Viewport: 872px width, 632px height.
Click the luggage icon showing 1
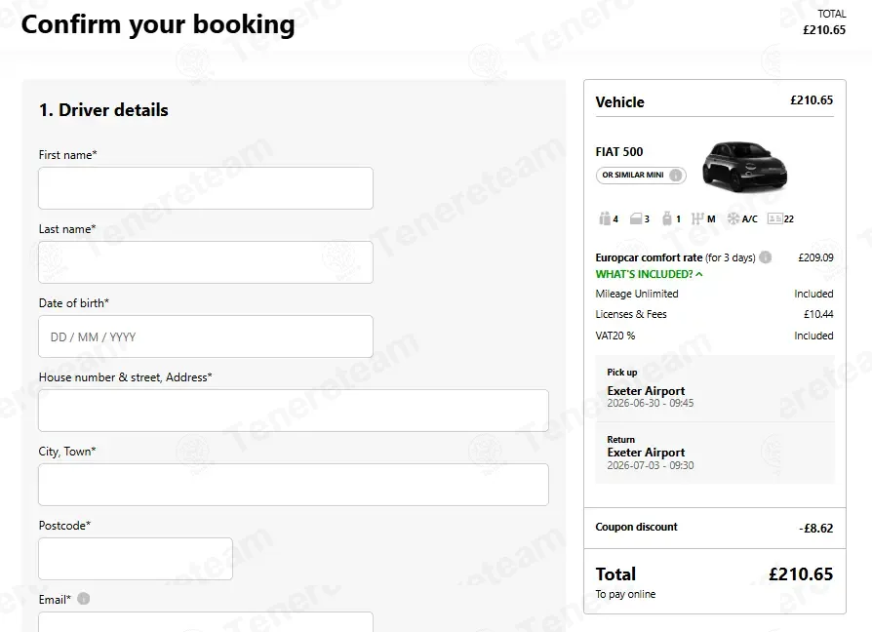[x=667, y=218]
